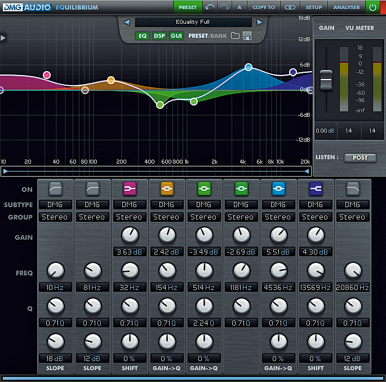Viewport: 386px width, 382px height.
Task: Save preset with floppy disk icon
Action: [247, 36]
